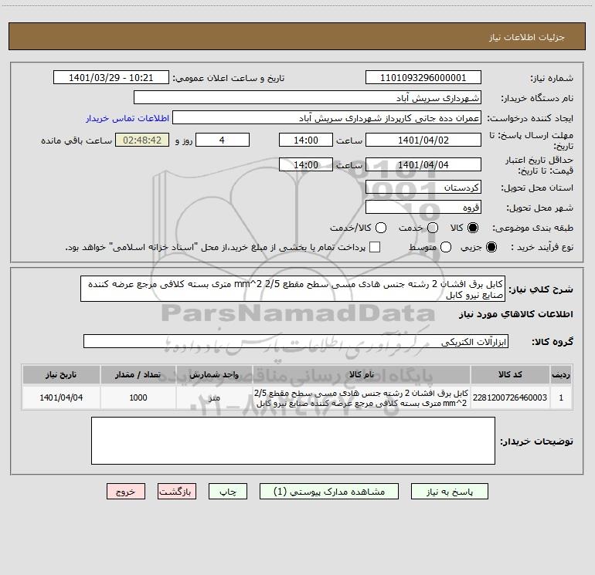This screenshot has height=575, width=595.
Task: Click the خروج exit button
Action: 126,492
